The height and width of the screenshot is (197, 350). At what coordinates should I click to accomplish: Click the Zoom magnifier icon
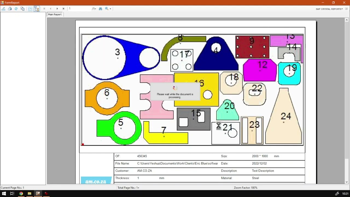107,9
